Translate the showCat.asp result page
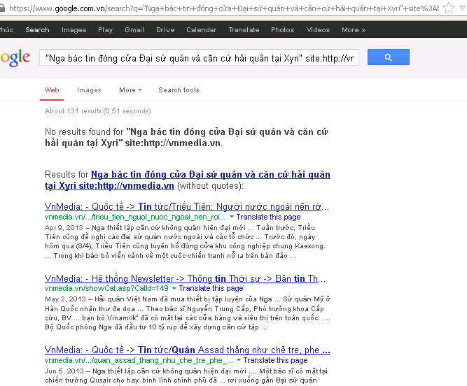This screenshot has height=386, width=467. tap(211, 288)
